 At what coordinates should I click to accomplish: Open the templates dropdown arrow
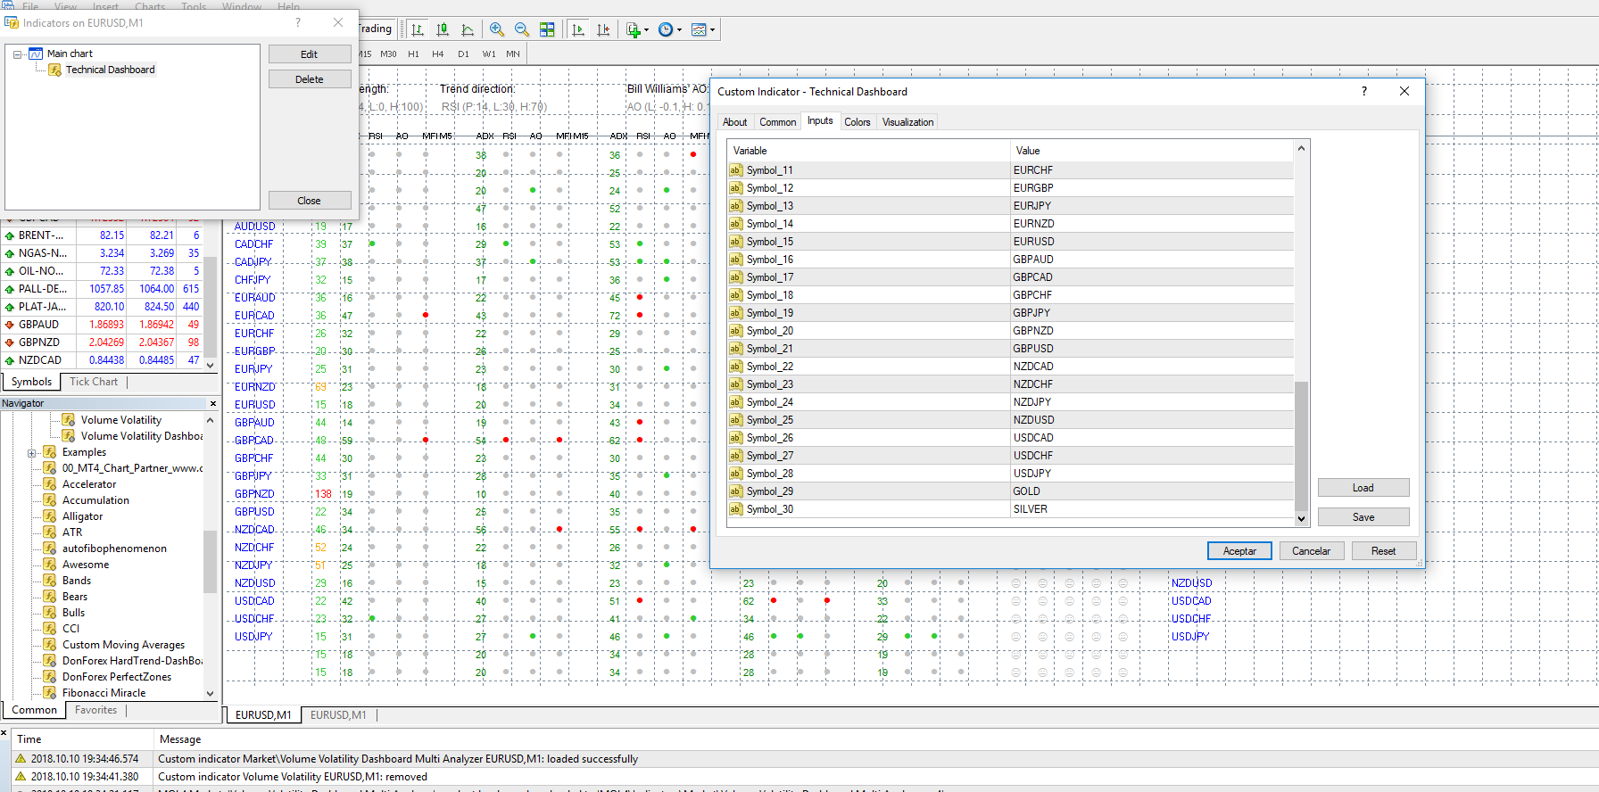pyautogui.click(x=712, y=29)
